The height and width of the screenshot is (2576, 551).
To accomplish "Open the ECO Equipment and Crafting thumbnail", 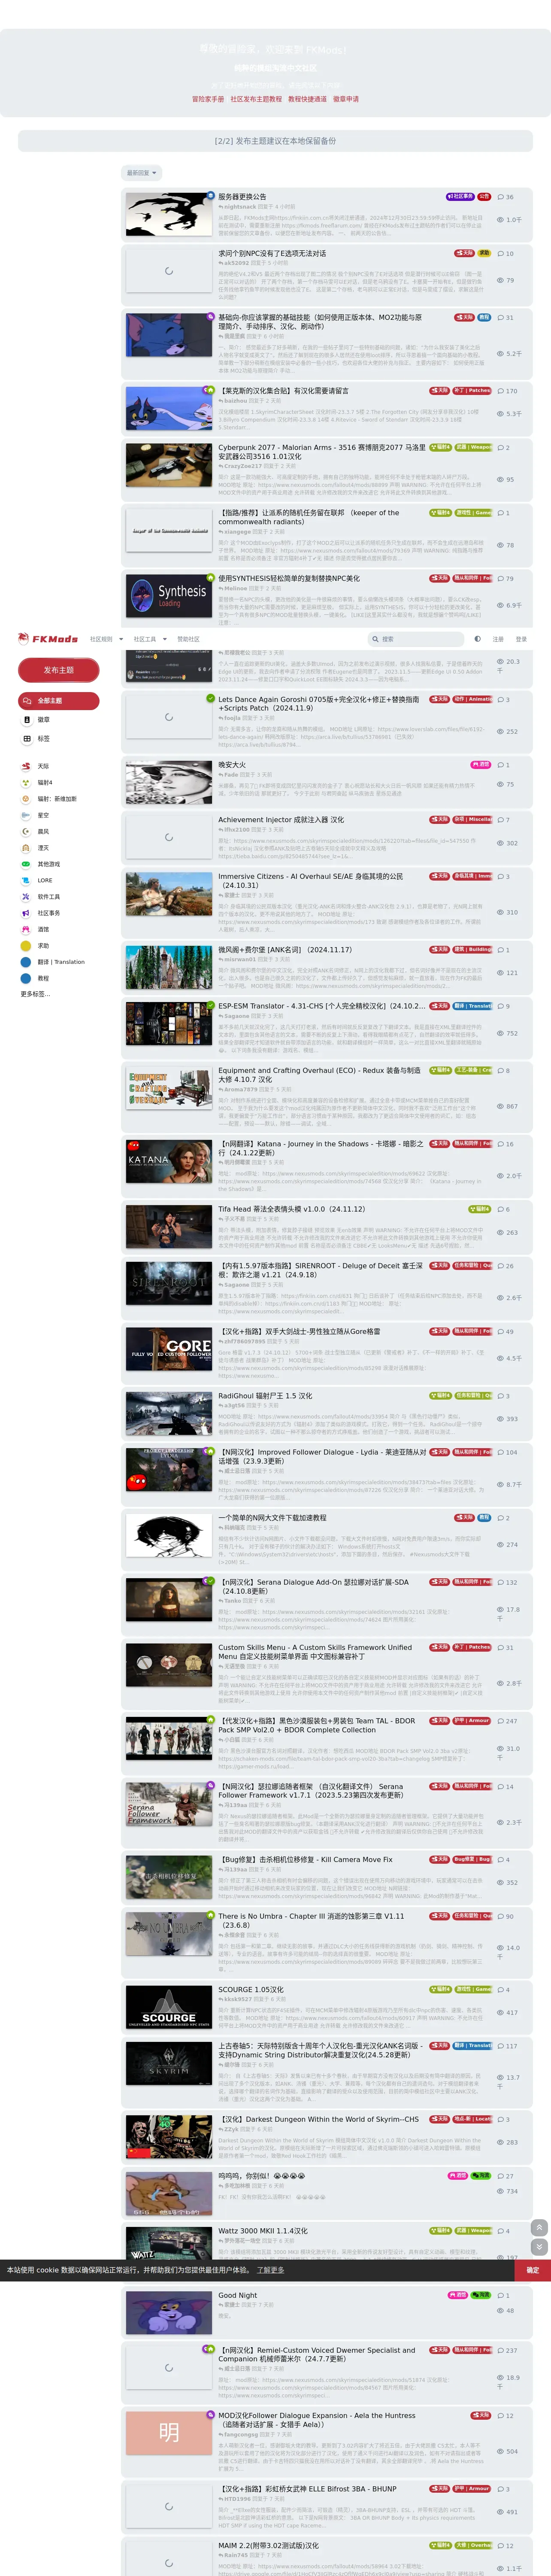I will [x=169, y=1088].
